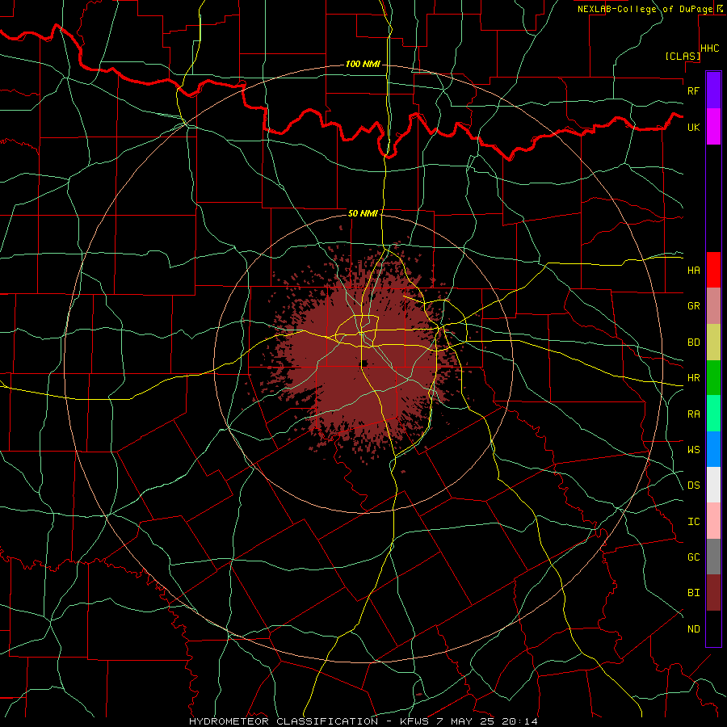Click the 50 NMI range ring label

[x=363, y=213]
